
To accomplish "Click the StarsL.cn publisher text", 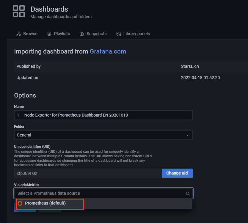I will pyautogui.click(x=190, y=66).
